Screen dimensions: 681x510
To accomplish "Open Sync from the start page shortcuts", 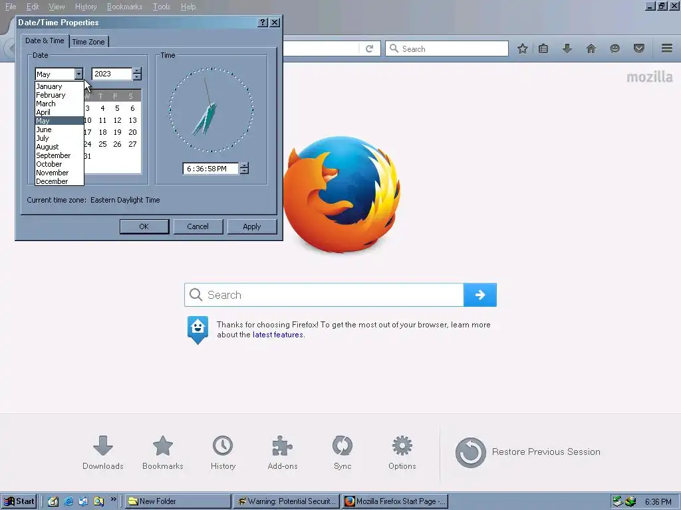I will (342, 453).
